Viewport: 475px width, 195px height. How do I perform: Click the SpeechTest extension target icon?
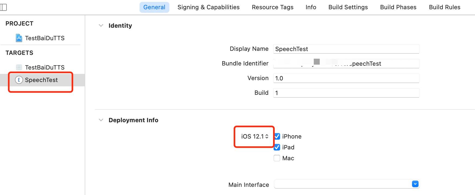(19, 80)
